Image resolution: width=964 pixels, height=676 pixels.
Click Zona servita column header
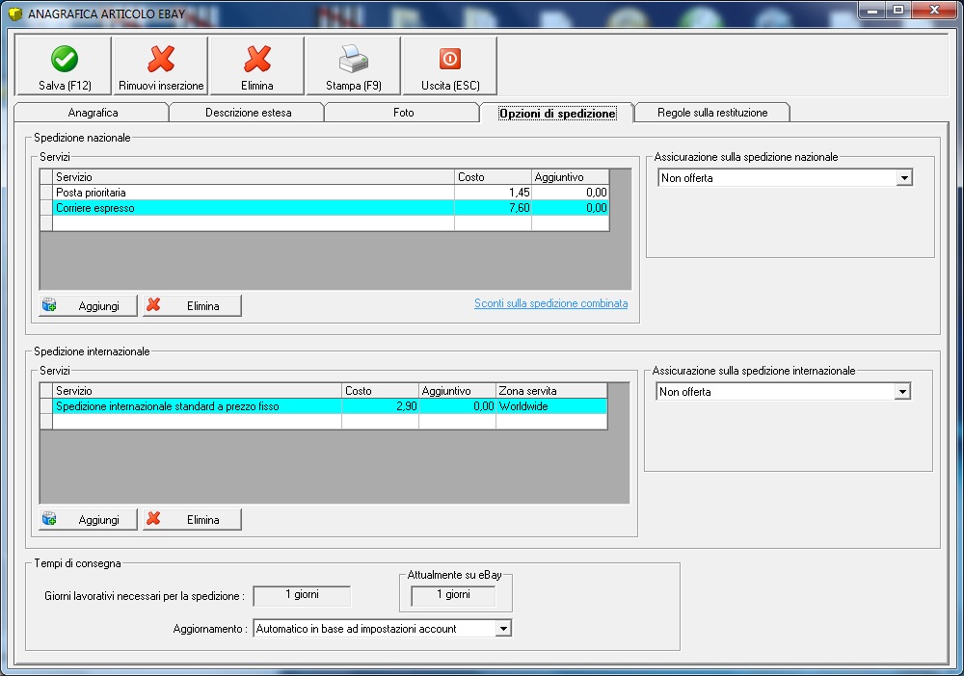point(551,391)
